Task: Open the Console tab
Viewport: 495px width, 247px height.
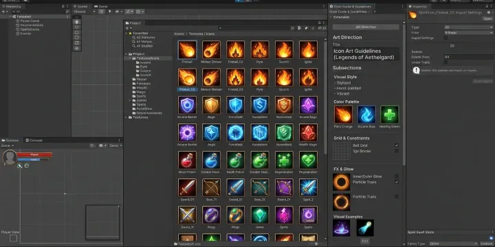Action: point(34,140)
